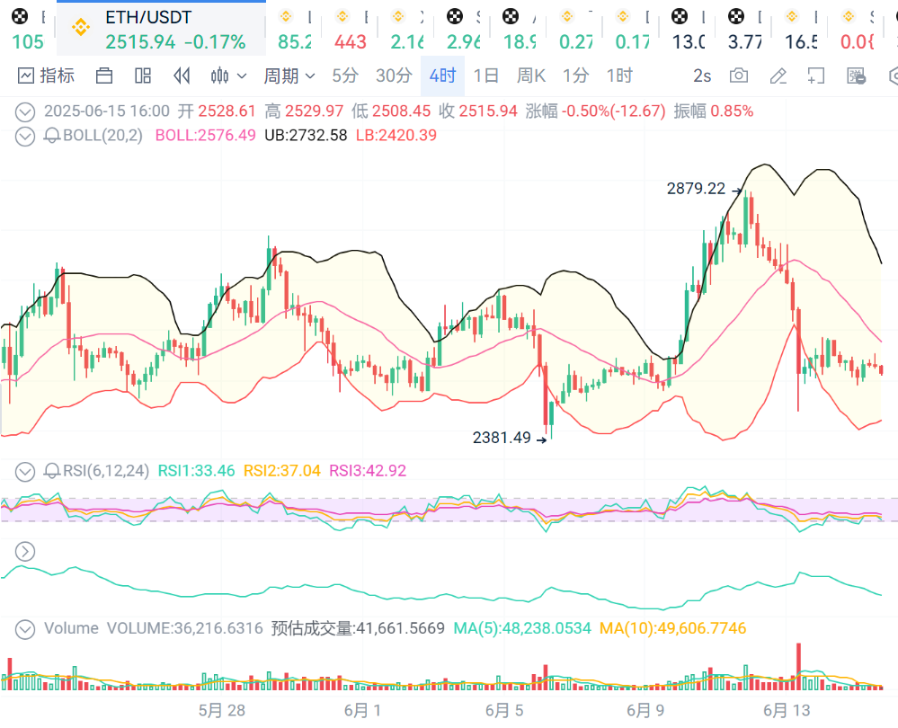Open the ticker tab priced 0.27

tap(575, 29)
